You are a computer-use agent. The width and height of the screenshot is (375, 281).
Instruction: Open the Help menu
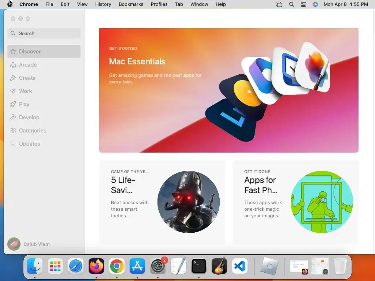click(x=220, y=4)
